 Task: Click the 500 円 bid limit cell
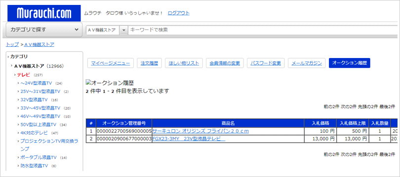coord(353,131)
